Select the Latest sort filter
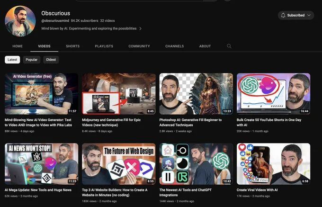 [x=13, y=60]
